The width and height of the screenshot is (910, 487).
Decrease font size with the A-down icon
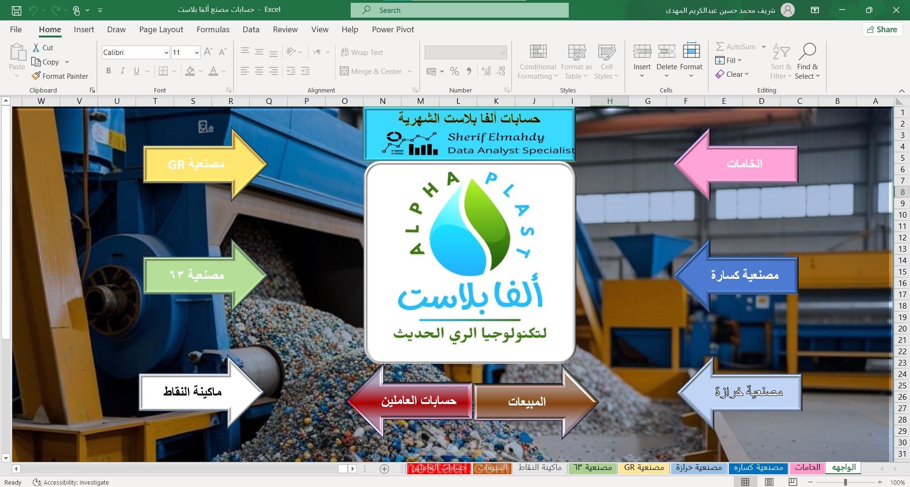[x=223, y=52]
